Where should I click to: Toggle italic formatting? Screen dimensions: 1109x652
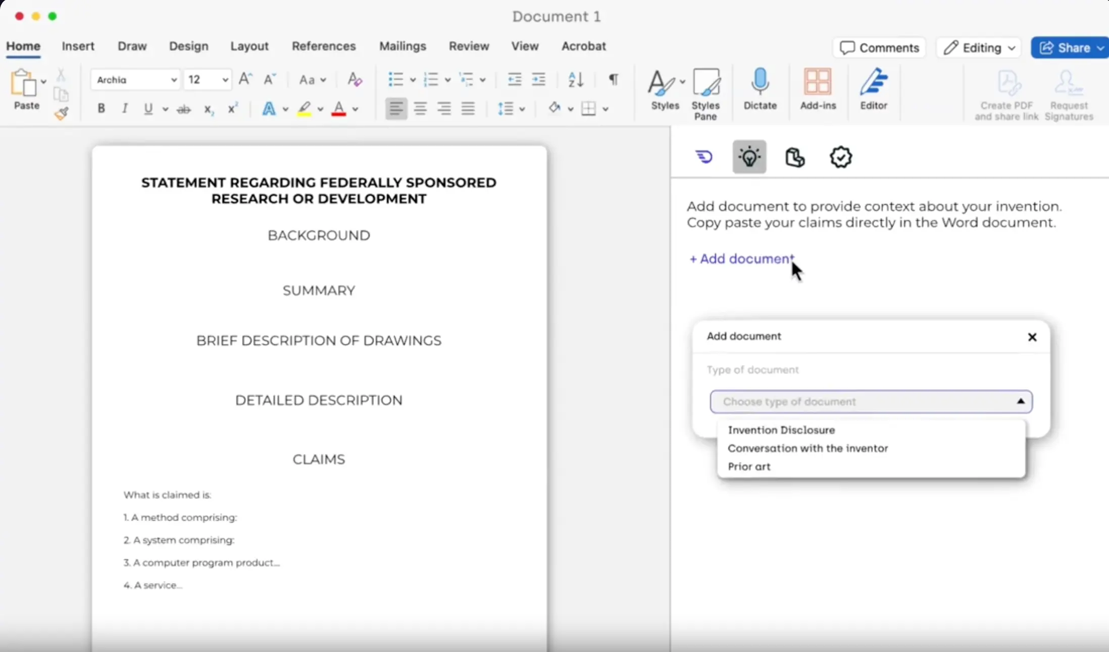pos(125,108)
